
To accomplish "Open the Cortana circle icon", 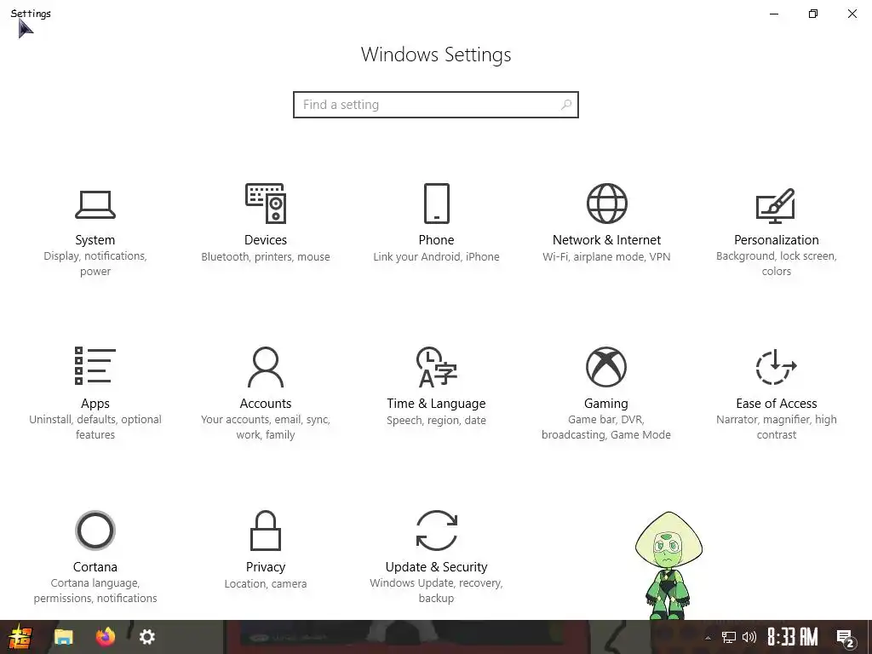I will point(95,530).
